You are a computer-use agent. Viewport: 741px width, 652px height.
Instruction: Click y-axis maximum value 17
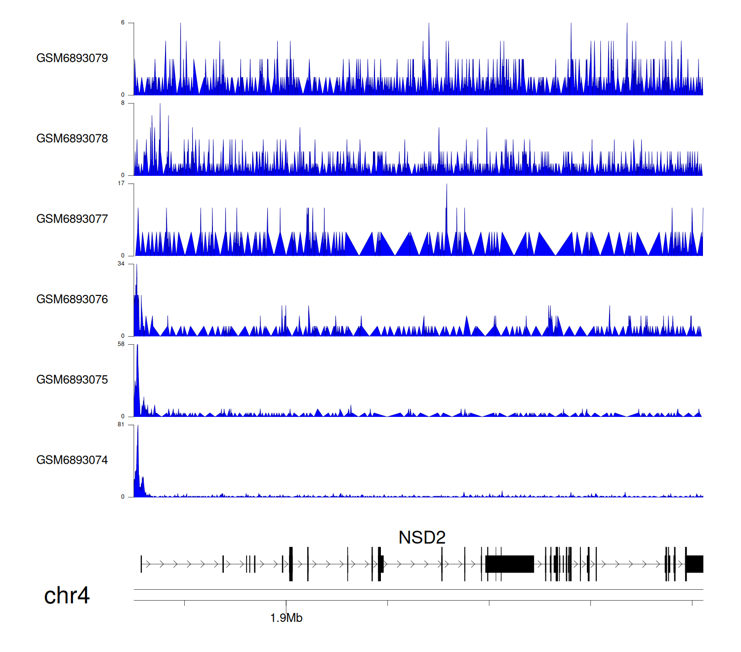121,183
